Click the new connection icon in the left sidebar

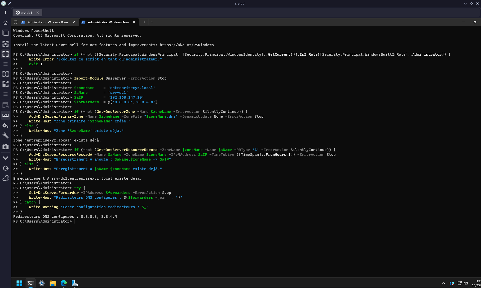point(6,33)
